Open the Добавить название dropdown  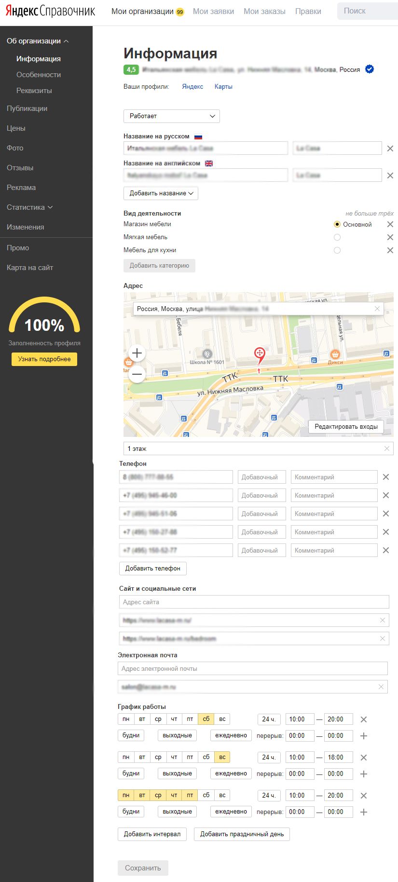pyautogui.click(x=161, y=193)
